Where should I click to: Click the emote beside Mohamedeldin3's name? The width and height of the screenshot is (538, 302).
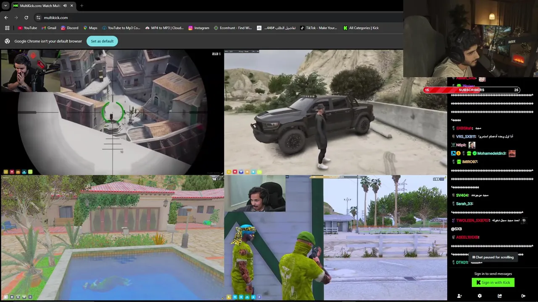pos(512,154)
